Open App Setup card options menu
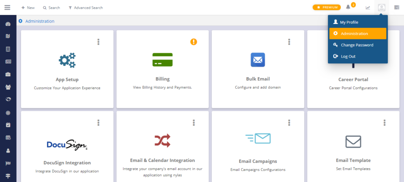The width and height of the screenshot is (404, 182). pos(98,42)
